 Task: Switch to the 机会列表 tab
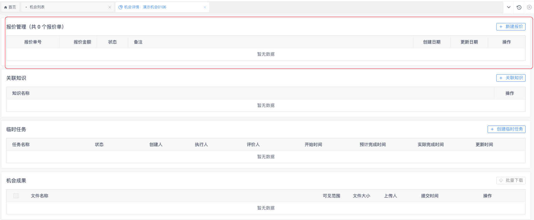(x=37, y=7)
